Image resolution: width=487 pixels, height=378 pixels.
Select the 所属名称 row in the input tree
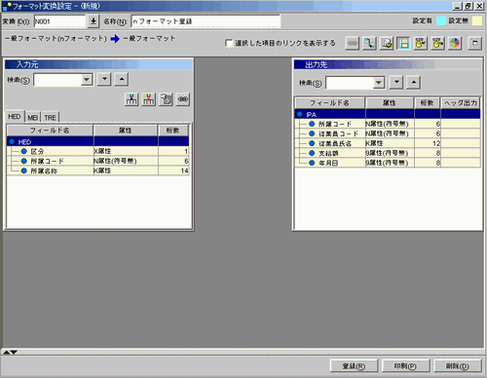pyautogui.click(x=98, y=170)
